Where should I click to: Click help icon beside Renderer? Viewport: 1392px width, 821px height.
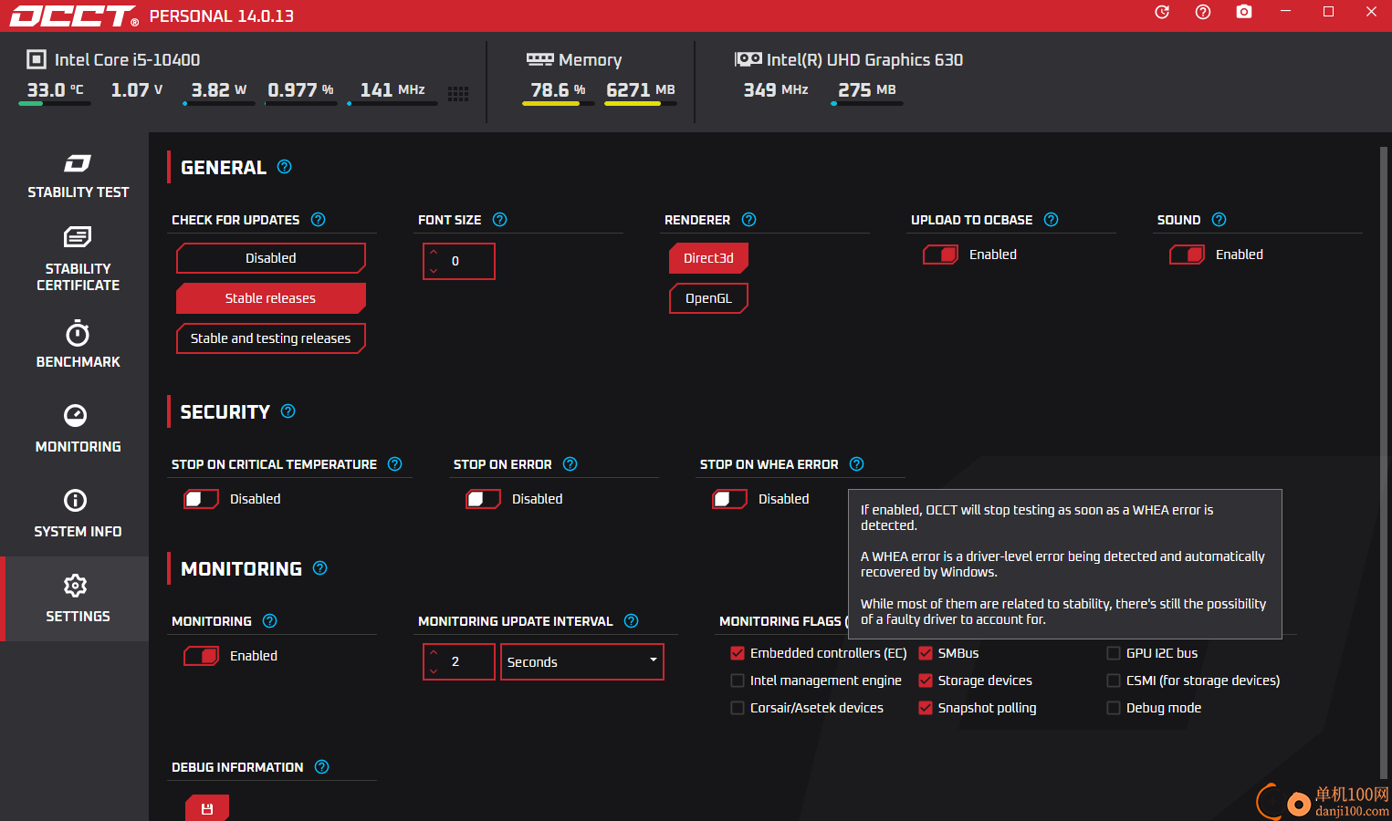[x=748, y=219]
